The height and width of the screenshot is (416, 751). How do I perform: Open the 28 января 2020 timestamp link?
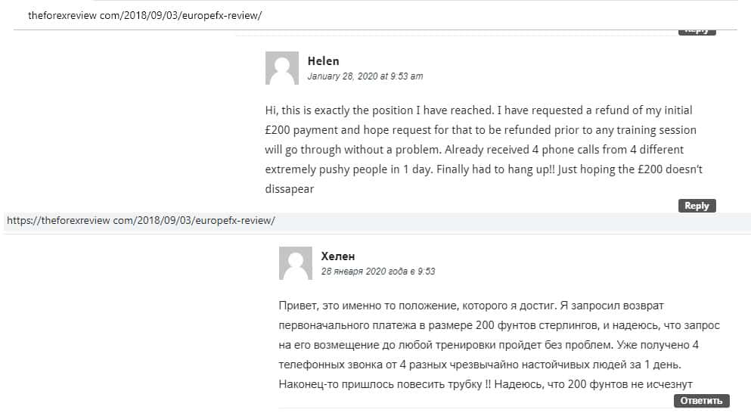point(377,272)
